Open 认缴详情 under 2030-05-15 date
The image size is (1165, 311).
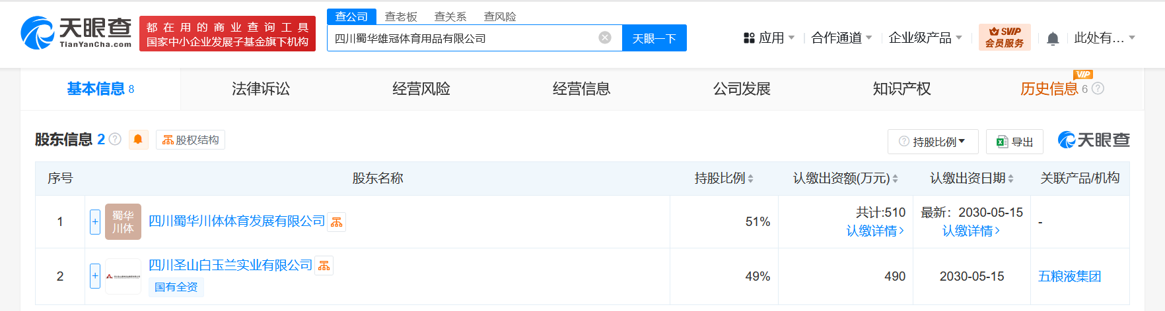click(x=971, y=231)
